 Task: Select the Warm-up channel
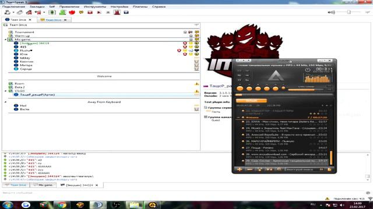(x=22, y=36)
